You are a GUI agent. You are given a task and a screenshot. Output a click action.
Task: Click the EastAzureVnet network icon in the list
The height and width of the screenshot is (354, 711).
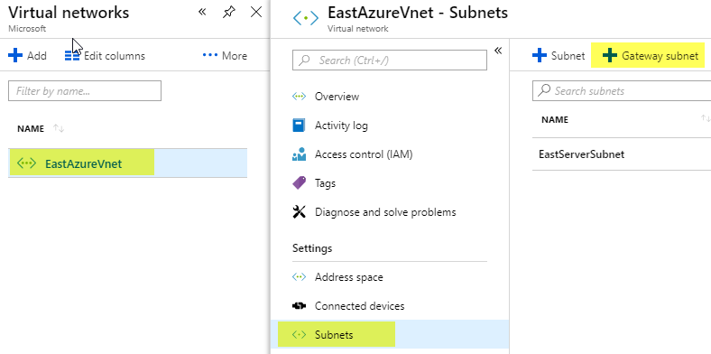(x=26, y=163)
